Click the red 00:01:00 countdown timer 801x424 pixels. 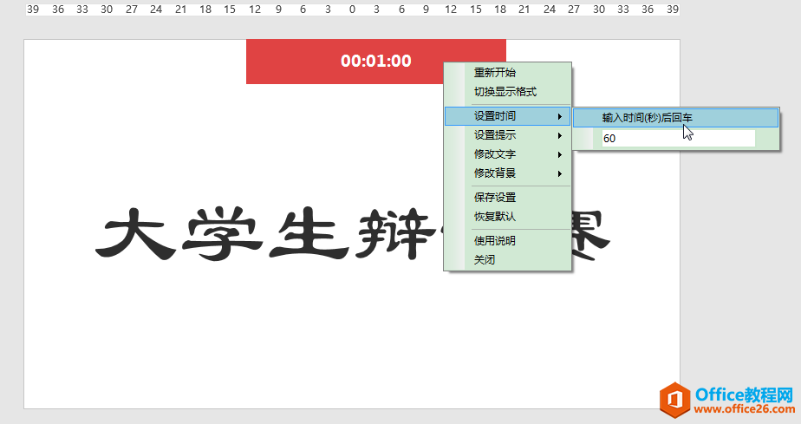click(376, 62)
